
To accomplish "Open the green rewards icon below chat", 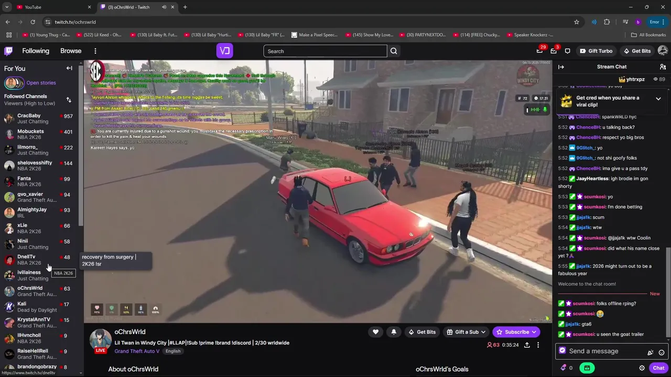I will 587,368.
